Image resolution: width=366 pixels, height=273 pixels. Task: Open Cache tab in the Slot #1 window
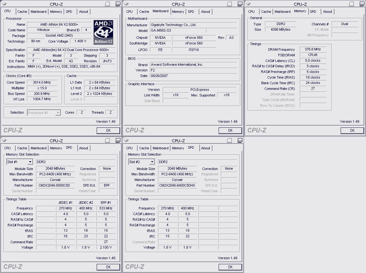point(22,148)
